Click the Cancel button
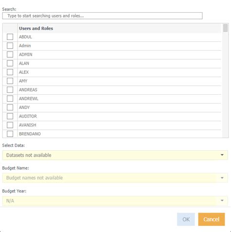The image size is (231, 232). 212,219
